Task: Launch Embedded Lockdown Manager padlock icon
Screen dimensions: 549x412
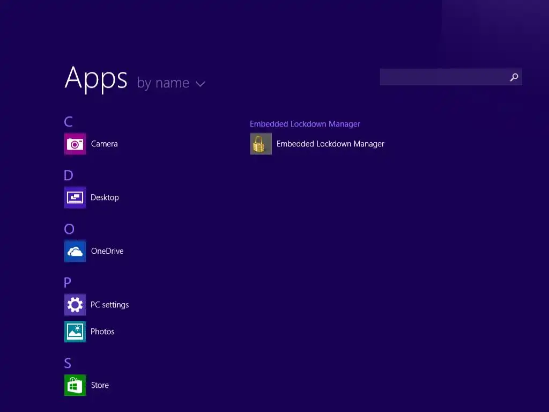Action: (261, 144)
